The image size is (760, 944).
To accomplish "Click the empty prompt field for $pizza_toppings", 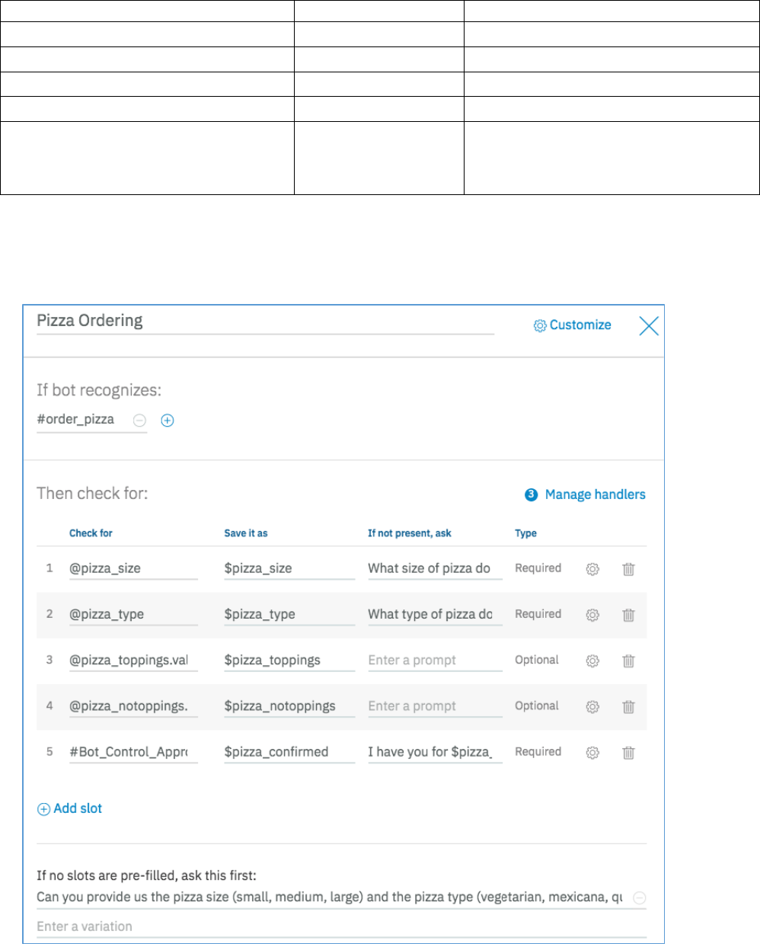I will pyautogui.click(x=434, y=660).
